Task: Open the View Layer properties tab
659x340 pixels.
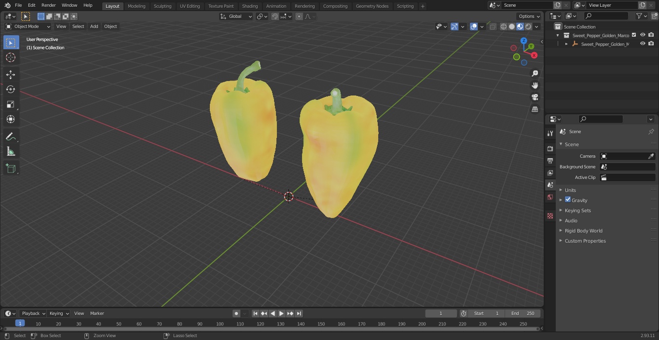Action: (550, 173)
